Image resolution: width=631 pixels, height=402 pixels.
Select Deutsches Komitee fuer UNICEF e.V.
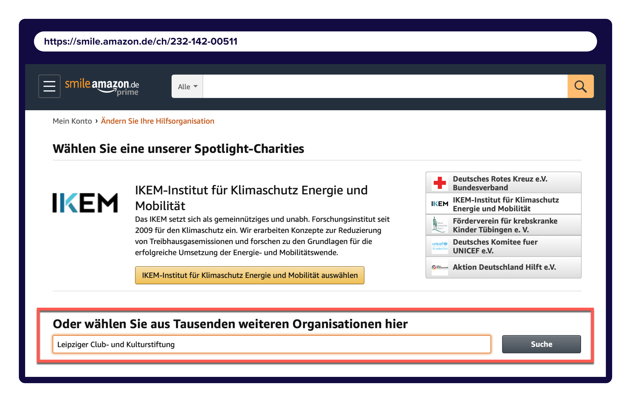[503, 246]
